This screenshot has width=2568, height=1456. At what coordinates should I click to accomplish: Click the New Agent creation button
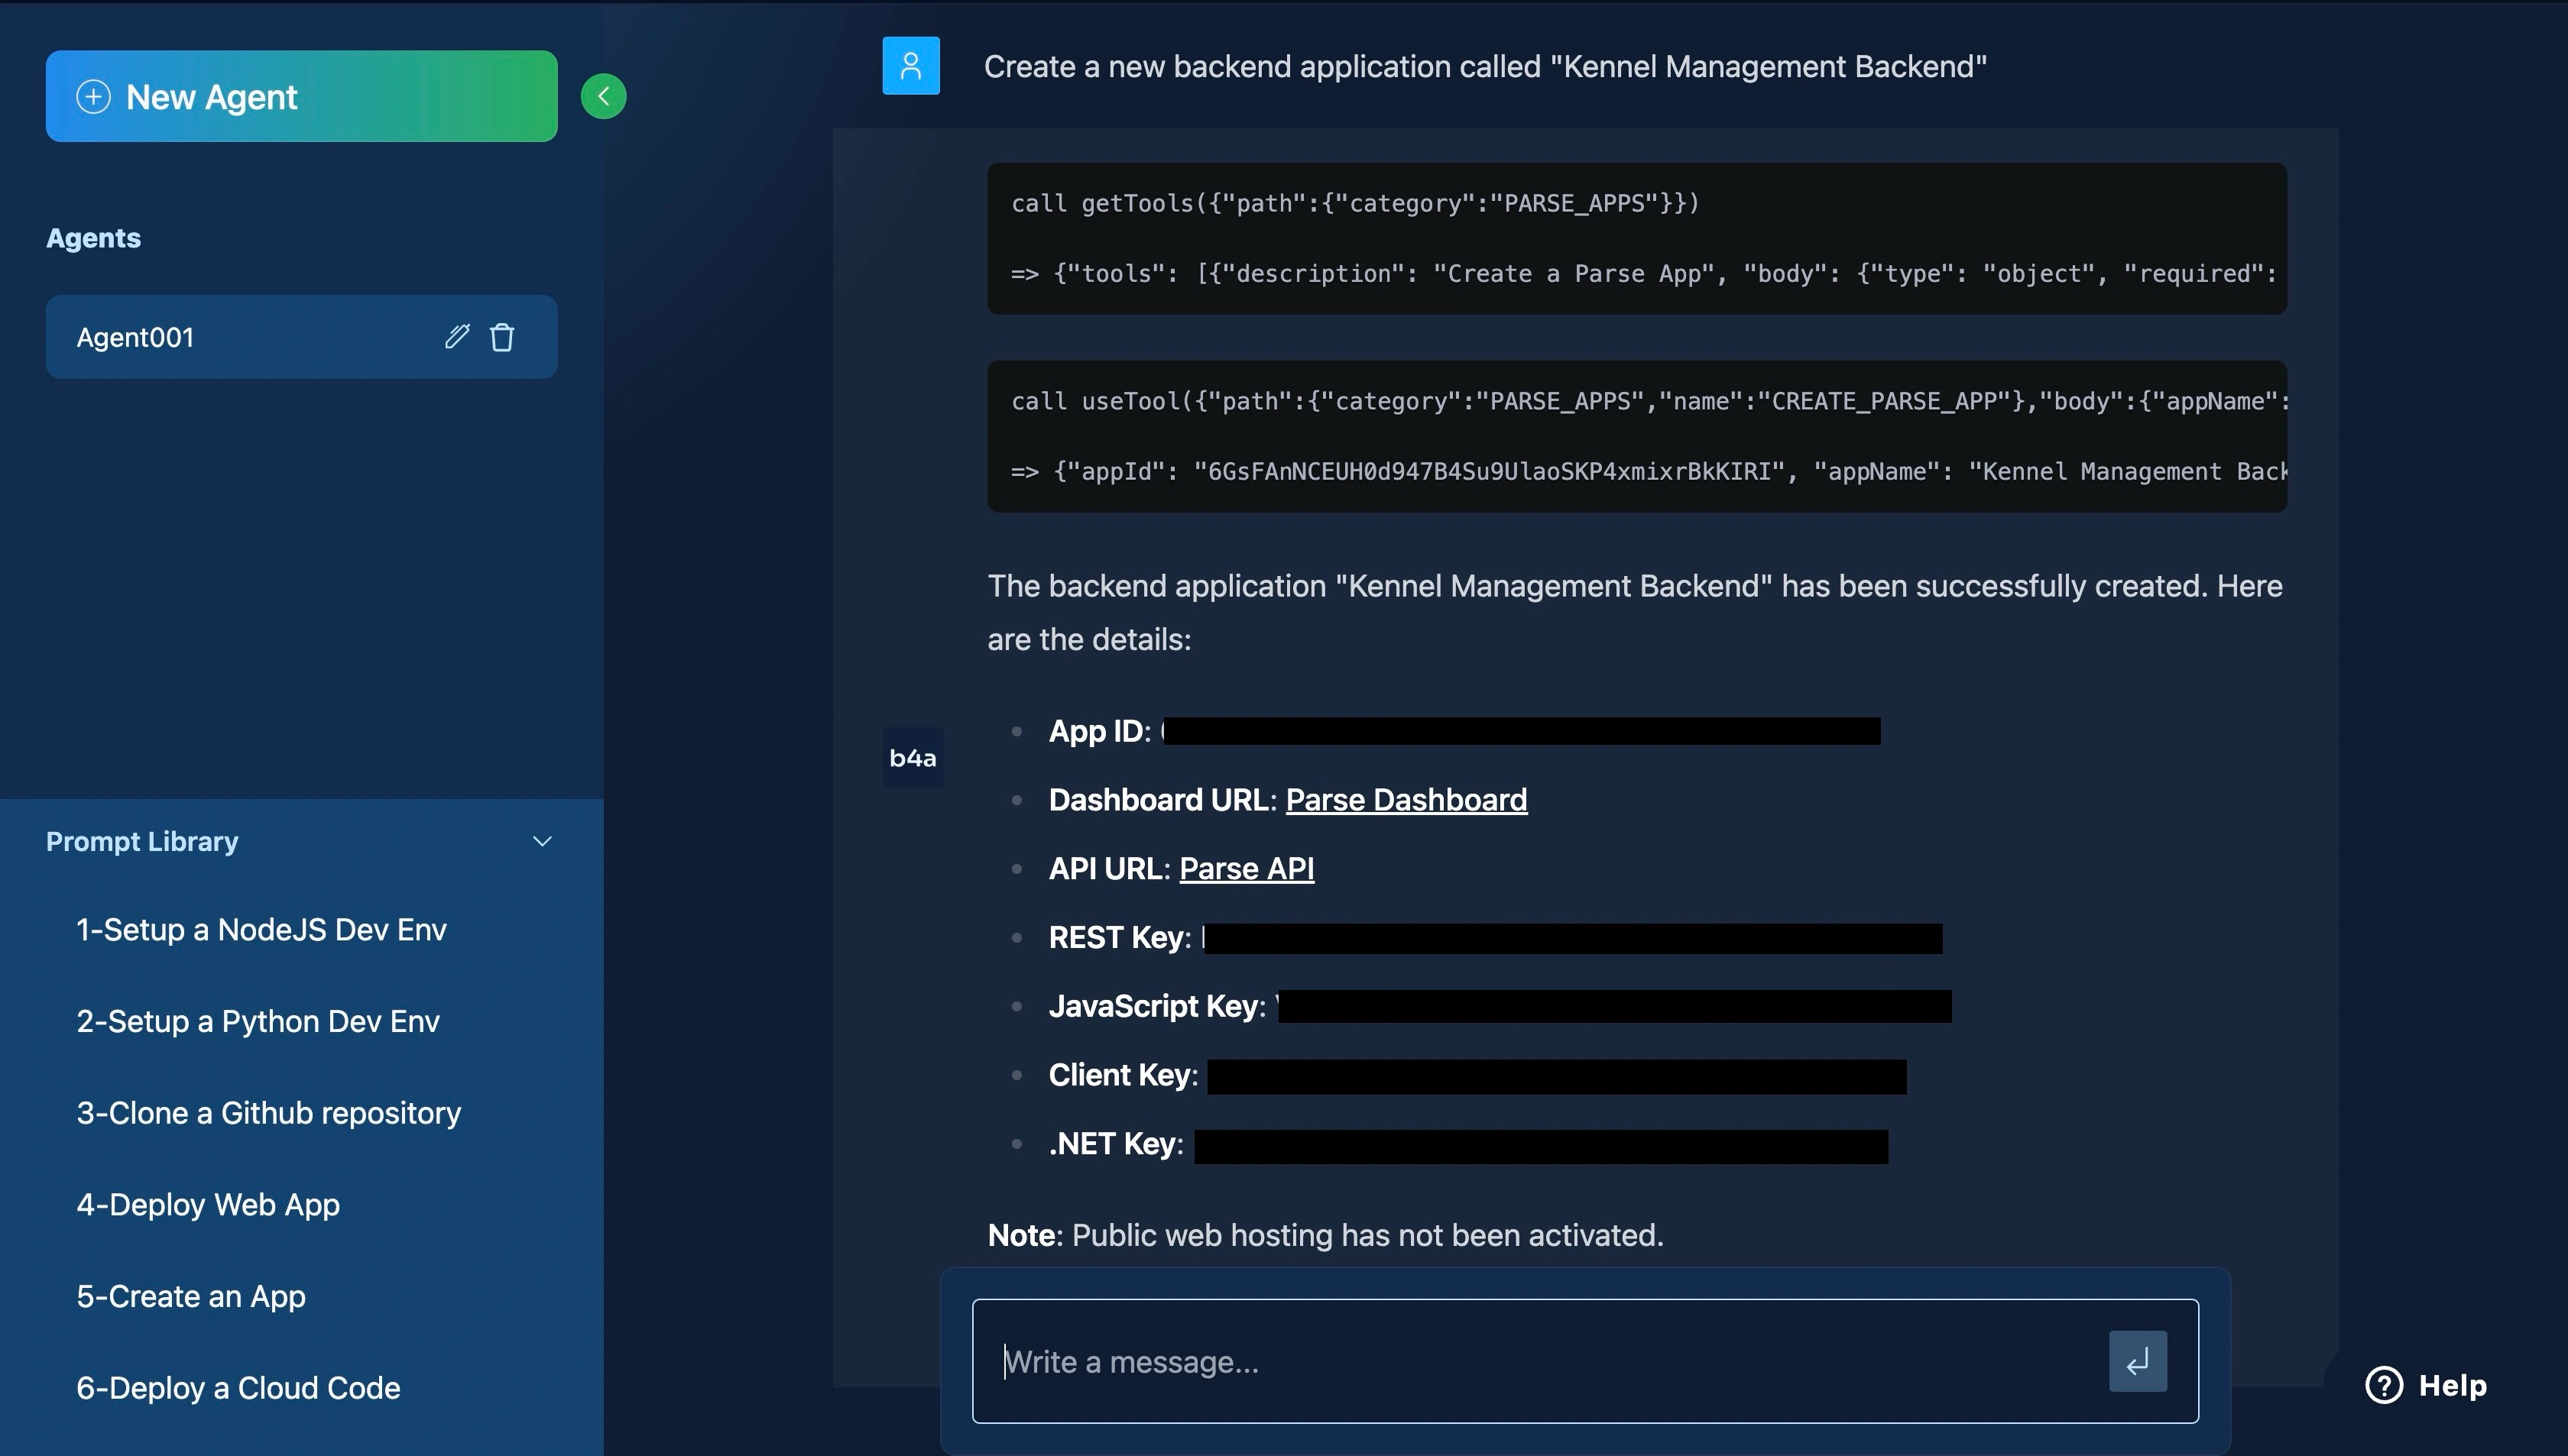click(302, 95)
